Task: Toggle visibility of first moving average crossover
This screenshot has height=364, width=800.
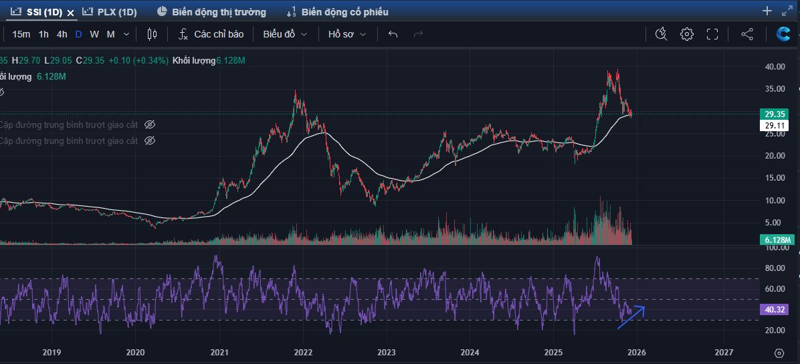Action: [x=150, y=124]
